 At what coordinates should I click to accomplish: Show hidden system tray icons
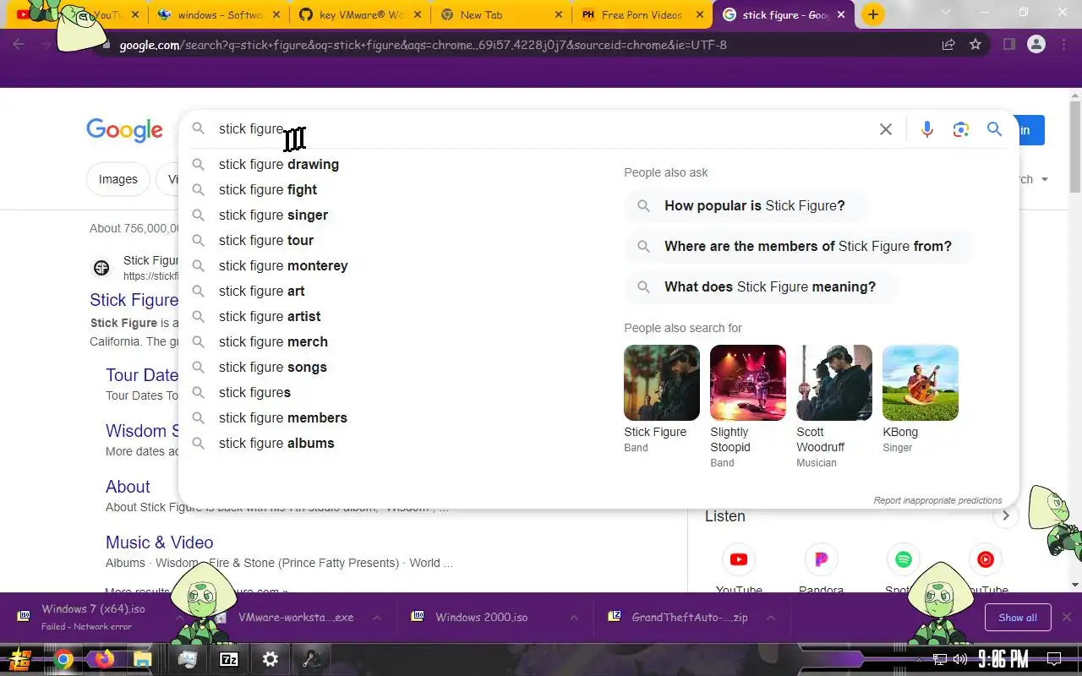coord(919,660)
